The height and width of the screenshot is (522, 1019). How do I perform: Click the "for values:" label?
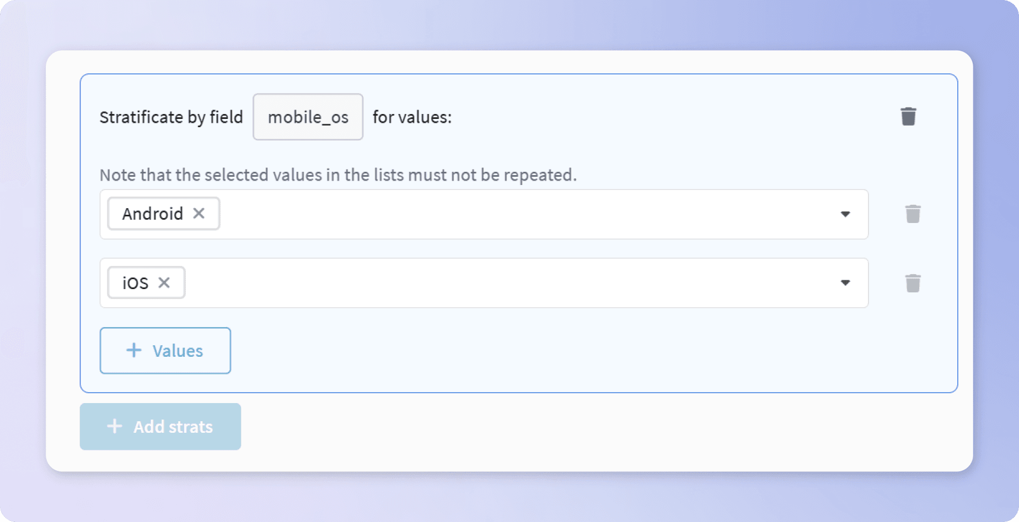[412, 117]
